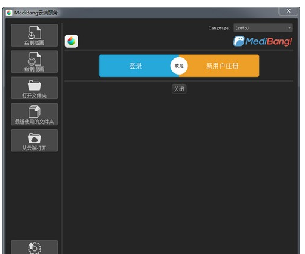Click the MediBang! brand logo

pyautogui.click(x=263, y=41)
